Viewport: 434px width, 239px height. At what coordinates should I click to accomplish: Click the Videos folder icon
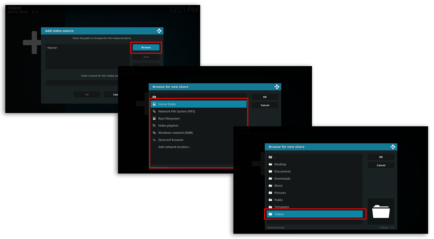pos(270,214)
